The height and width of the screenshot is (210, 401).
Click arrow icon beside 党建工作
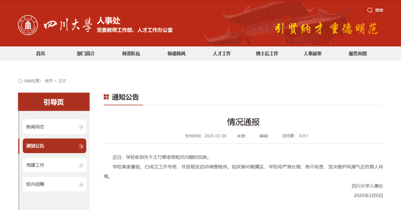coord(81,165)
